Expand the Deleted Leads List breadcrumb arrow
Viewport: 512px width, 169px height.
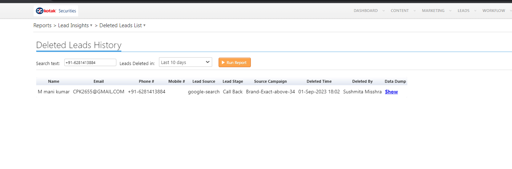click(x=144, y=25)
